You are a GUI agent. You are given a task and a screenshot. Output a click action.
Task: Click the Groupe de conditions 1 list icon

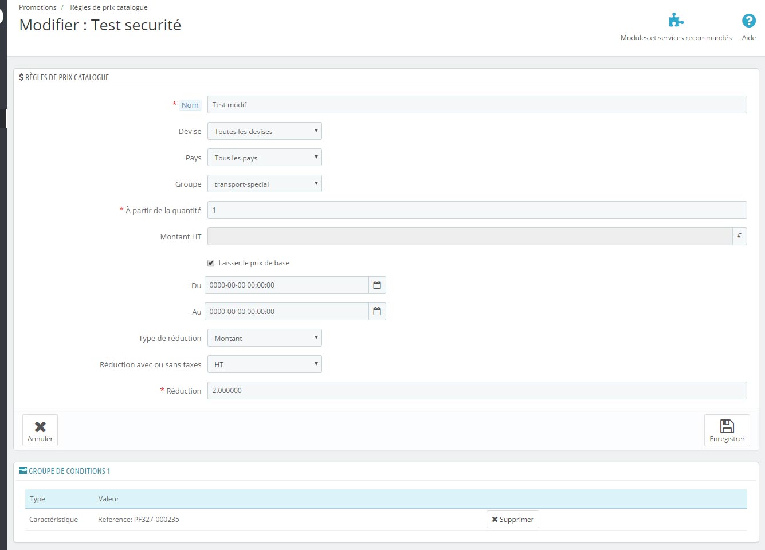(x=23, y=471)
